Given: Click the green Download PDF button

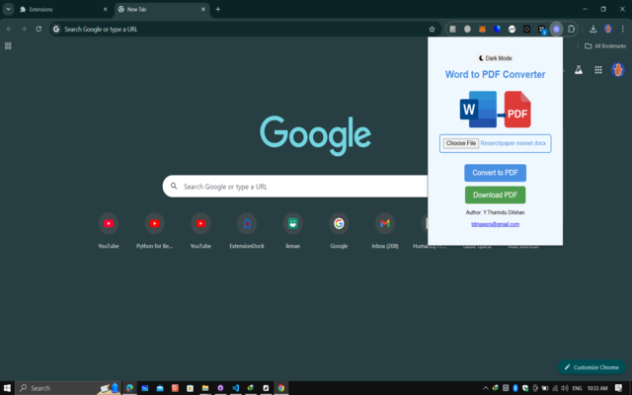Looking at the screenshot, I should 495,196.
